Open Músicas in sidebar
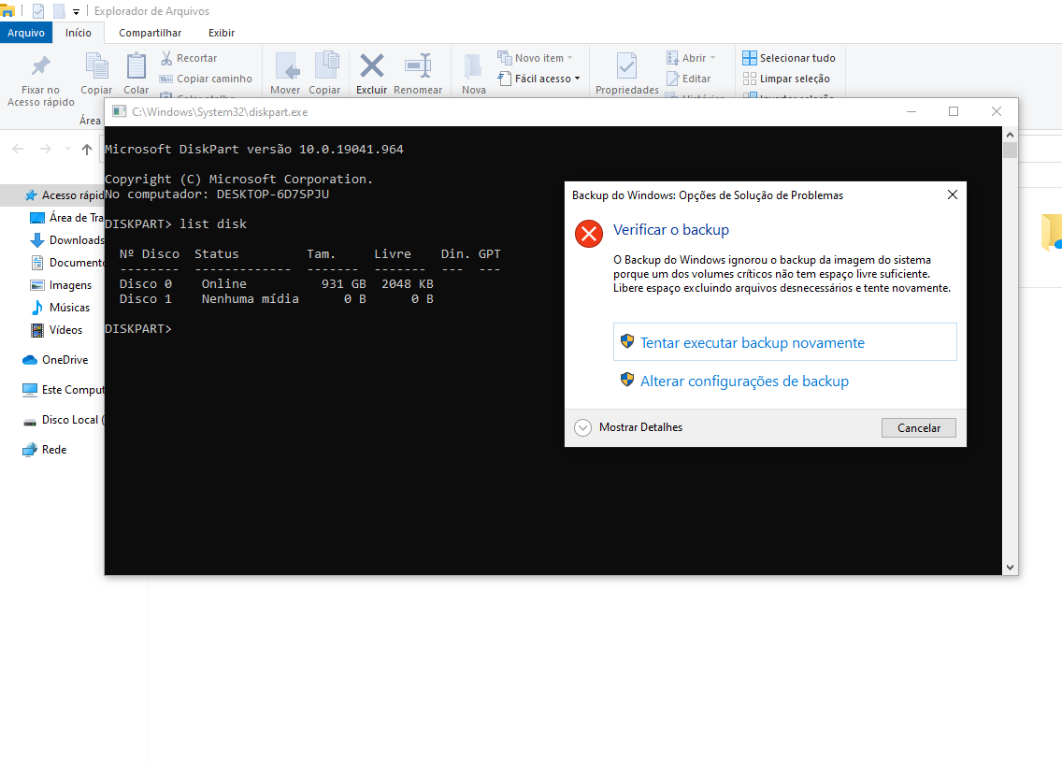Viewport: 1062px width, 763px height. coord(60,308)
